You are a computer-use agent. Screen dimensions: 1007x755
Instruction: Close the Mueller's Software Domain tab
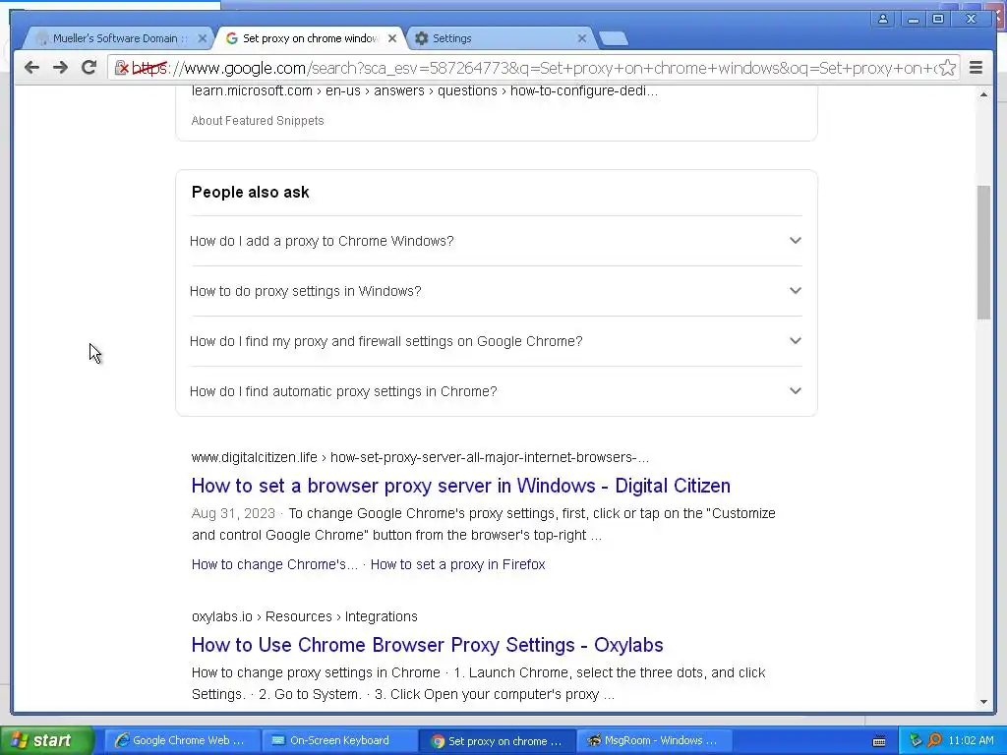point(203,38)
